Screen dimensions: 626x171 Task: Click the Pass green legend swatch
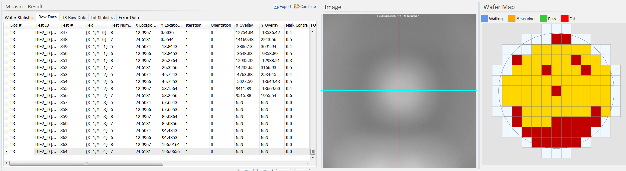[x=543, y=19]
